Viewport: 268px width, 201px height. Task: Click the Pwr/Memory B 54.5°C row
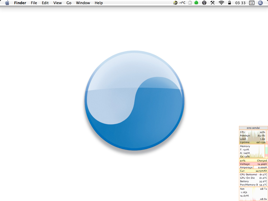pos(253,185)
